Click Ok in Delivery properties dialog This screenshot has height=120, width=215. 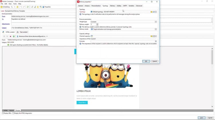(x=146, y=61)
